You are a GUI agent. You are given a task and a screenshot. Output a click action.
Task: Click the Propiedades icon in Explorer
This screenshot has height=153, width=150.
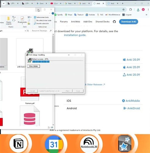coord(22,19)
